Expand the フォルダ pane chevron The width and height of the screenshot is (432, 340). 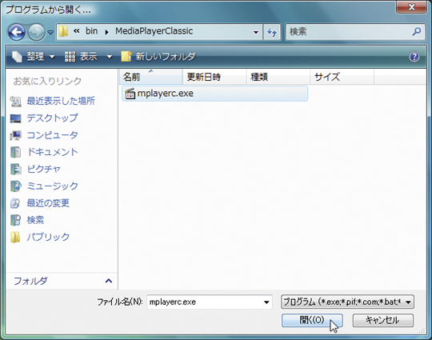point(109,281)
